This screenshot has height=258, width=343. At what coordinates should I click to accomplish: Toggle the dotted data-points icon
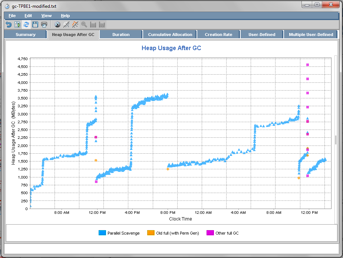coord(76,25)
